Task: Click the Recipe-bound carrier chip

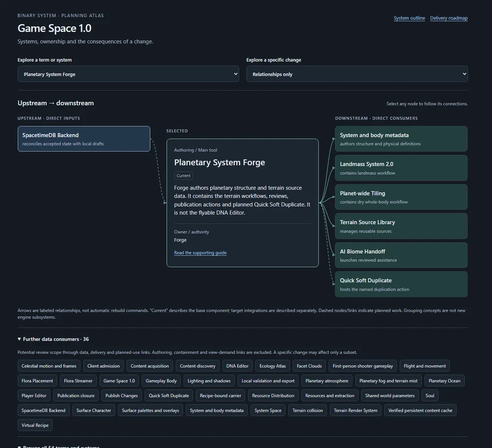Action: (x=220, y=396)
